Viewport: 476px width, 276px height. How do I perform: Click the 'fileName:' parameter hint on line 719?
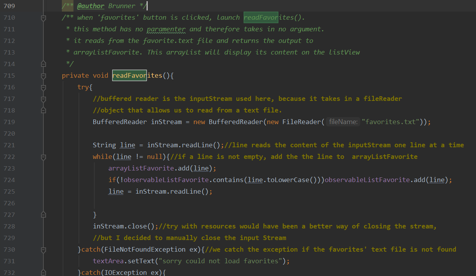click(343, 122)
